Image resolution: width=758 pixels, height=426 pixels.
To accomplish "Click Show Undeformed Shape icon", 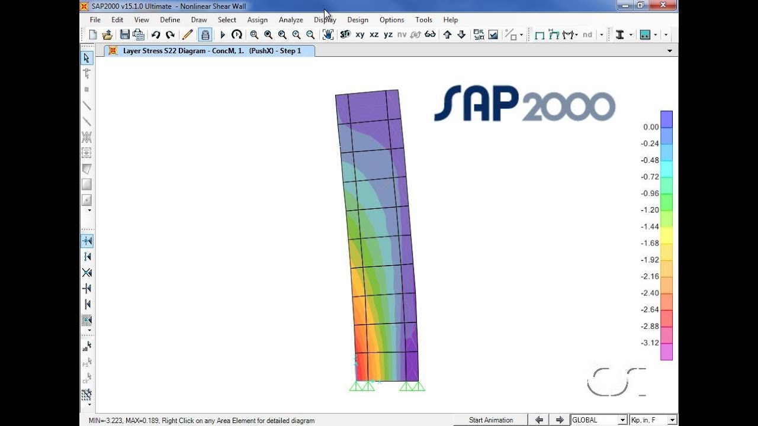I will click(539, 35).
